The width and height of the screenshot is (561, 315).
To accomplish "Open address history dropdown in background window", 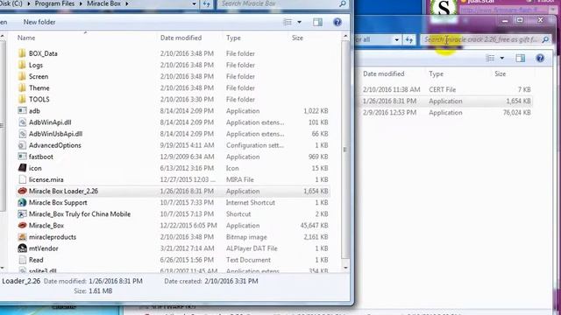I will 396,39.
